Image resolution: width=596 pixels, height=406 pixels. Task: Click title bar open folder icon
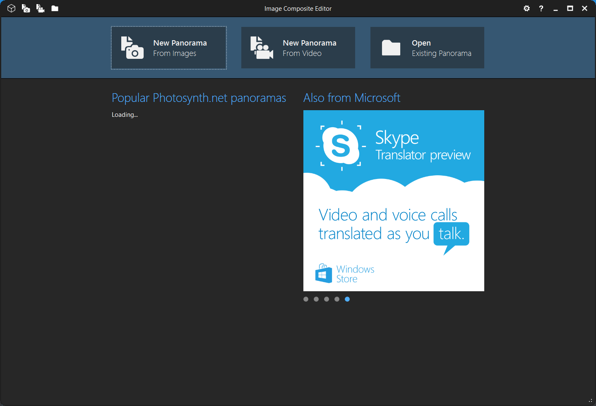(55, 8)
